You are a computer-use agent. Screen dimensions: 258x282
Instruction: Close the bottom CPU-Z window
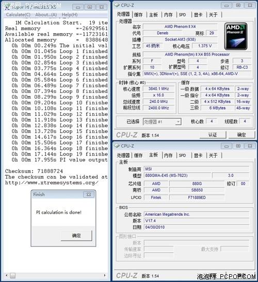click(x=250, y=146)
